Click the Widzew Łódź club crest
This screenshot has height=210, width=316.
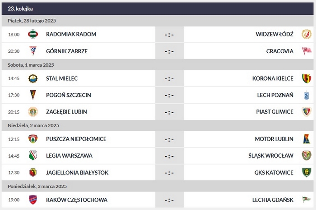[307, 34]
